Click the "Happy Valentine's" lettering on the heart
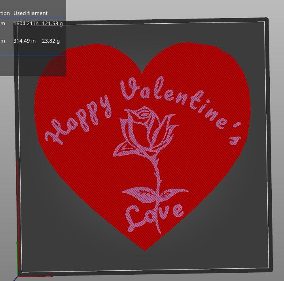 143,111
